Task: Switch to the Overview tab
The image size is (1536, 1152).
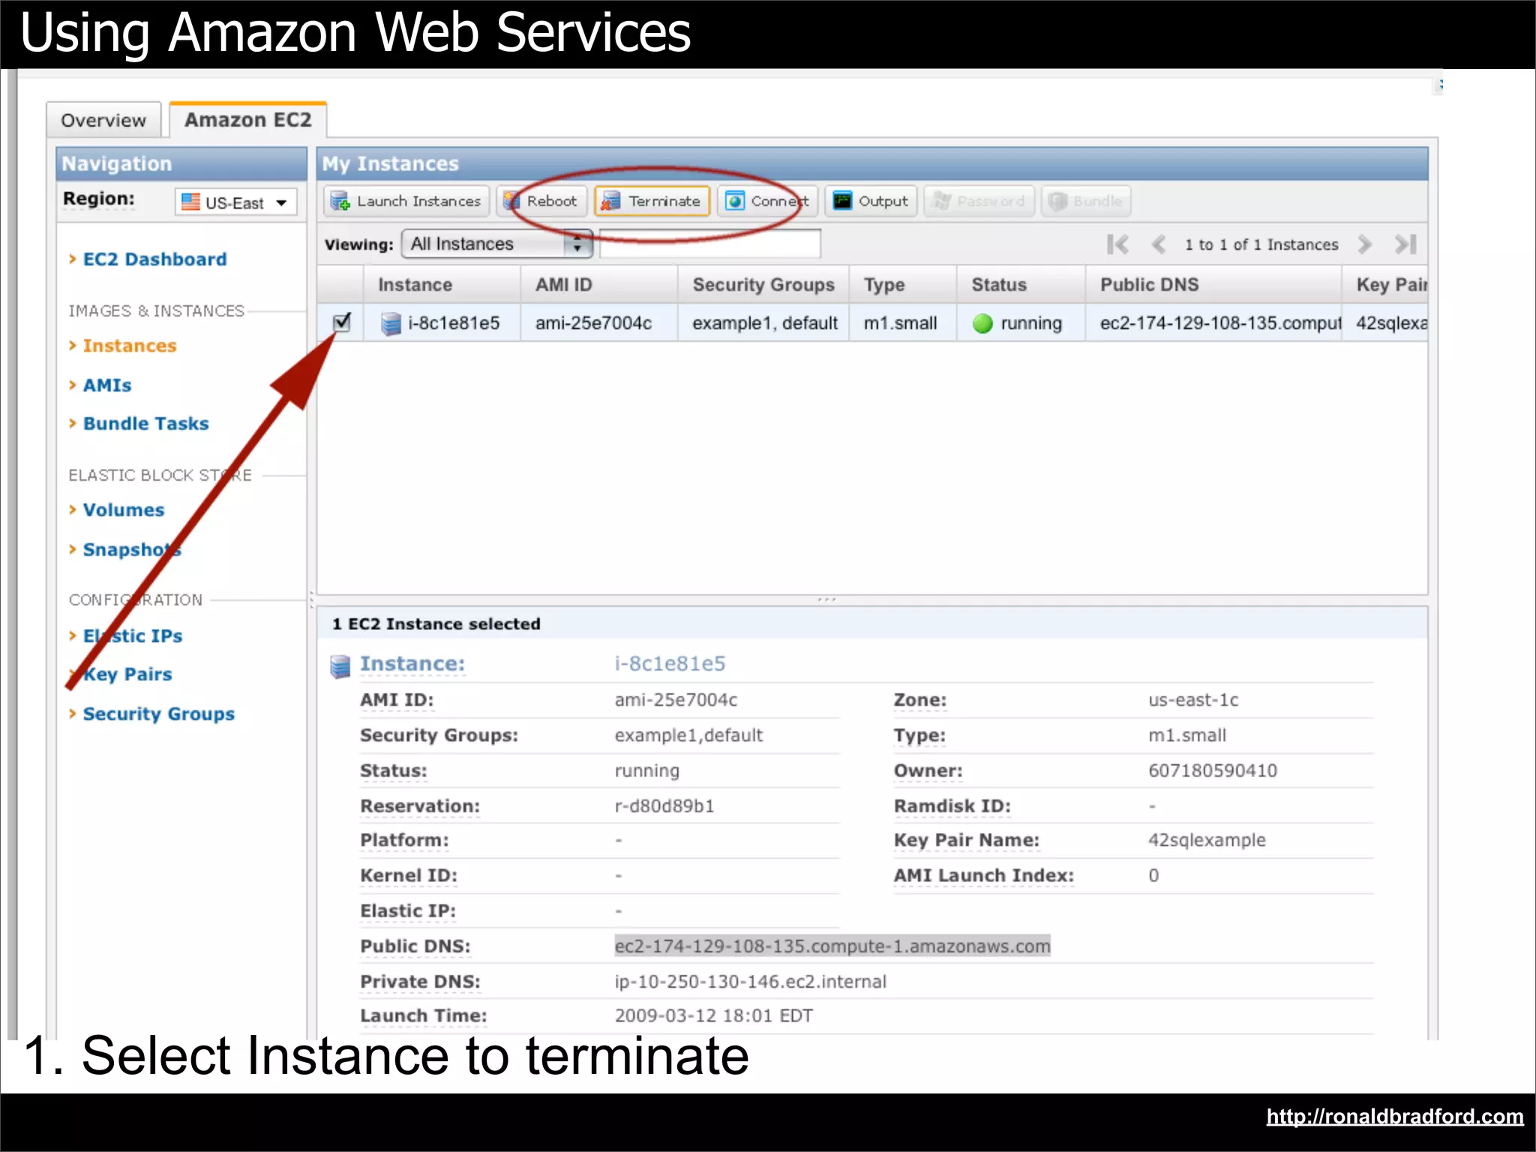Action: [x=103, y=120]
